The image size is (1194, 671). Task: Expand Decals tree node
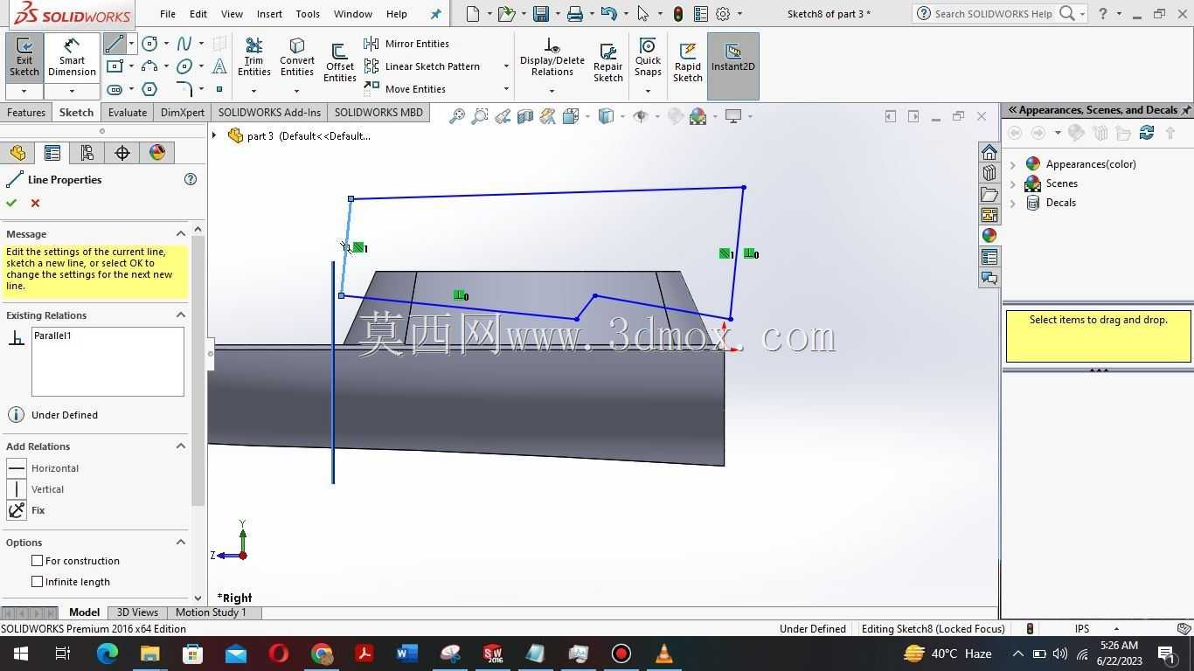click(1013, 203)
